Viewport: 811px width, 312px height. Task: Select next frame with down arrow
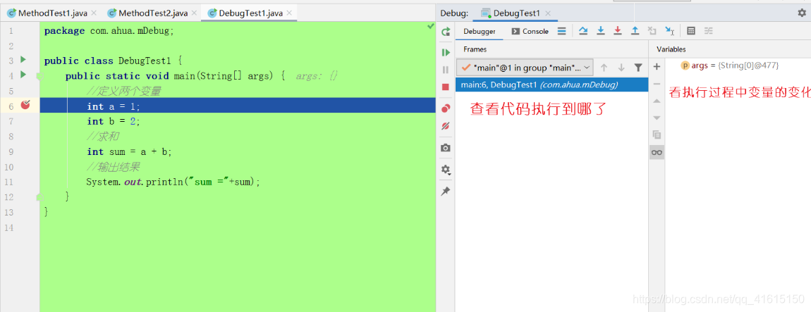[621, 68]
